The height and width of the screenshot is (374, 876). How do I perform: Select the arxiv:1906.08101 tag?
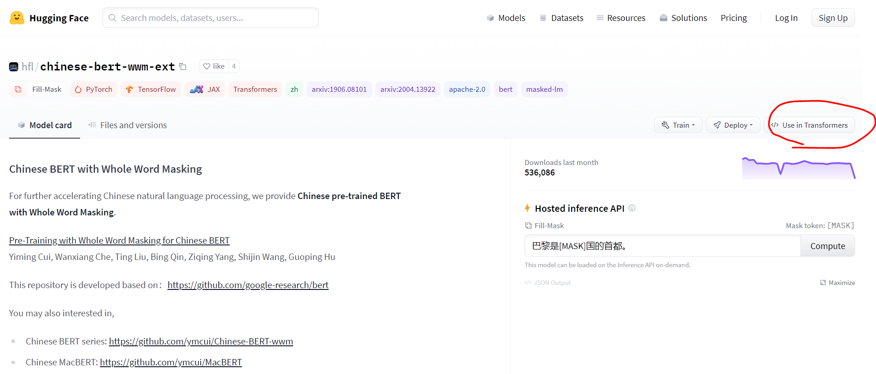(339, 90)
